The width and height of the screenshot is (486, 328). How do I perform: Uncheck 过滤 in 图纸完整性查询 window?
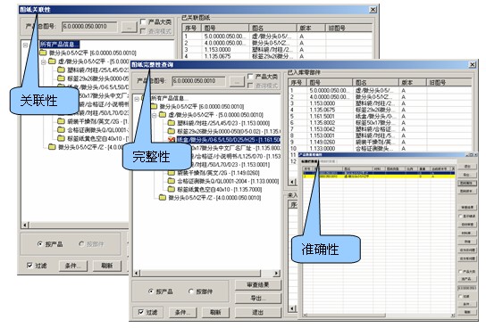141,312
